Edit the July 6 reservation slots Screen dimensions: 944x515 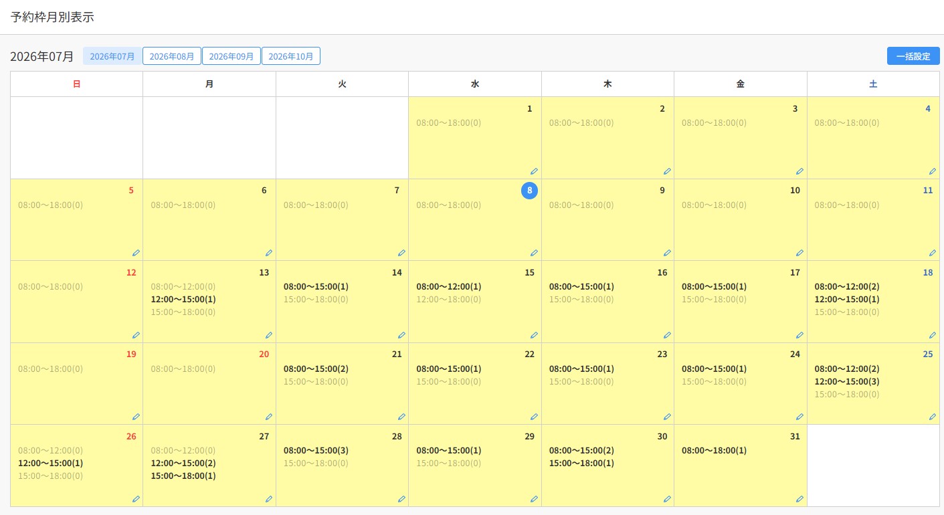click(269, 253)
